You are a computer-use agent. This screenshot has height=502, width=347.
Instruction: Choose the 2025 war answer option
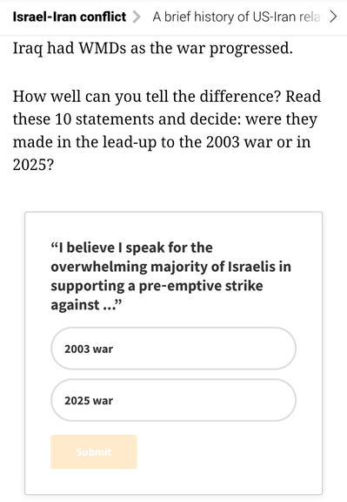(x=174, y=400)
